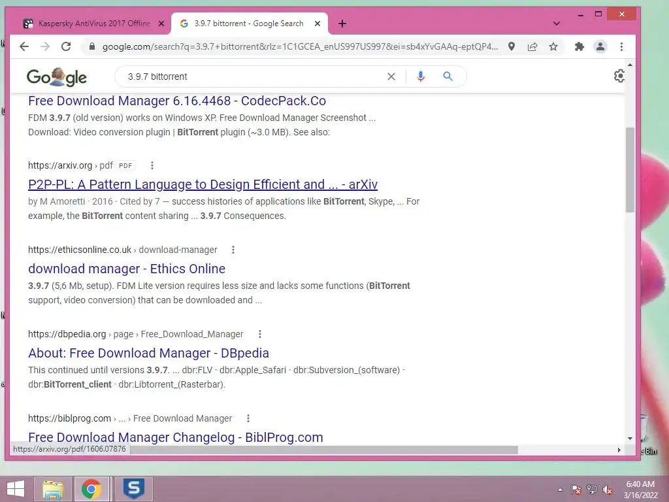Show hidden system tray icons

(x=560, y=490)
